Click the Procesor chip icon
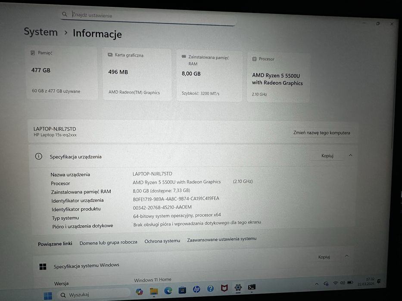This screenshot has width=402, height=301. pos(254,59)
